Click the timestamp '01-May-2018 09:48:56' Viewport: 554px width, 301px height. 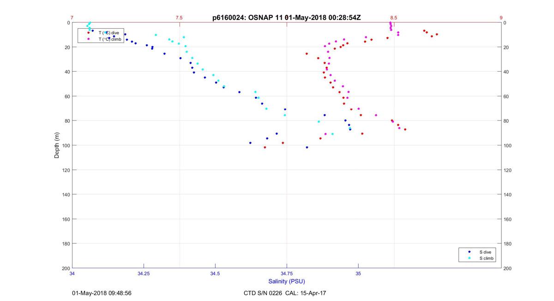pyautogui.click(x=102, y=293)
